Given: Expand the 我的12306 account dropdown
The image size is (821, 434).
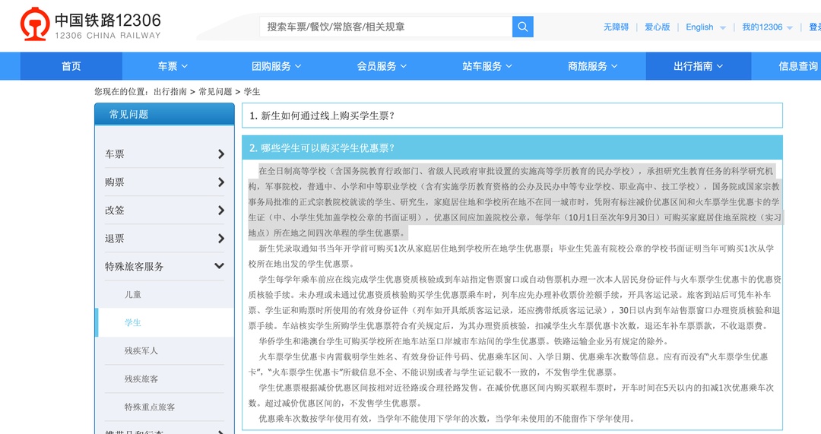Looking at the screenshot, I should tap(767, 27).
